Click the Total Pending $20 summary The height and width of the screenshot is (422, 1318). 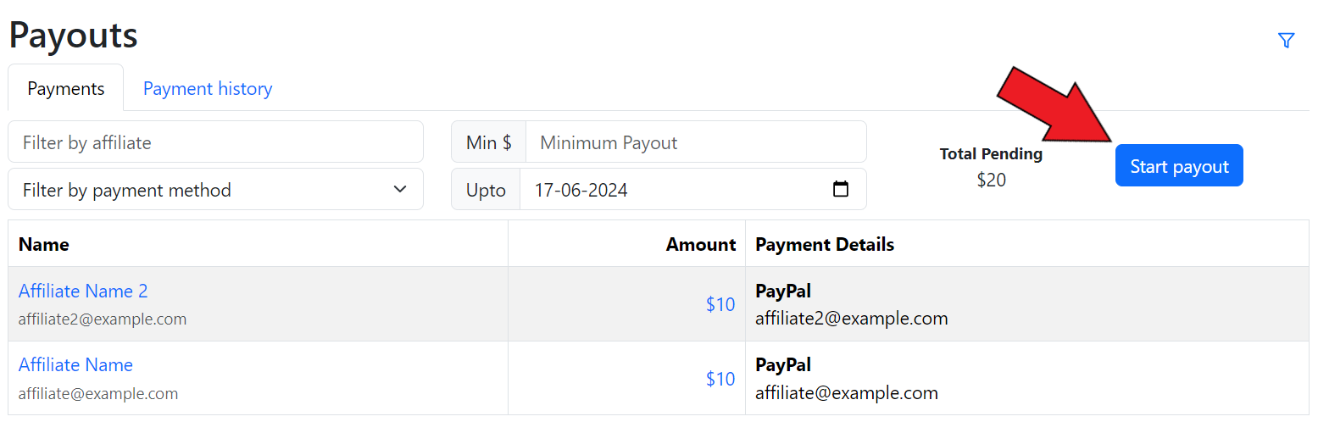coord(991,167)
